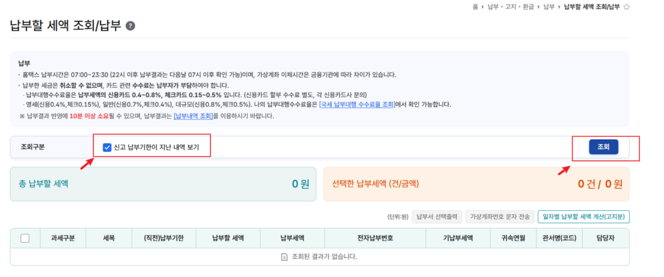
Task: Bookmark page with breadcrumb star icon
Action: click(x=627, y=6)
